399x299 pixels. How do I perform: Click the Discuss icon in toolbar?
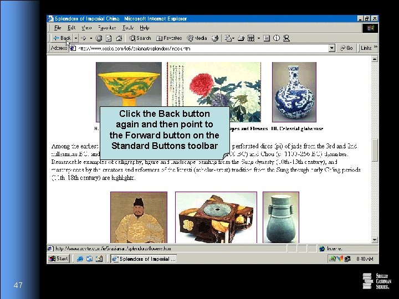(267, 38)
